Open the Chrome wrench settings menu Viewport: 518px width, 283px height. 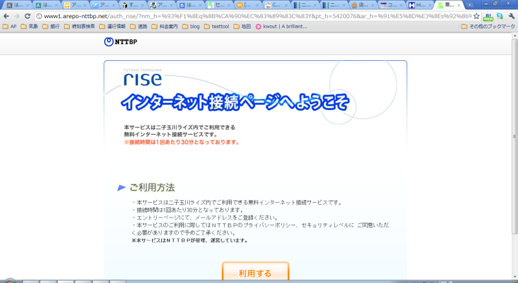[x=512, y=16]
